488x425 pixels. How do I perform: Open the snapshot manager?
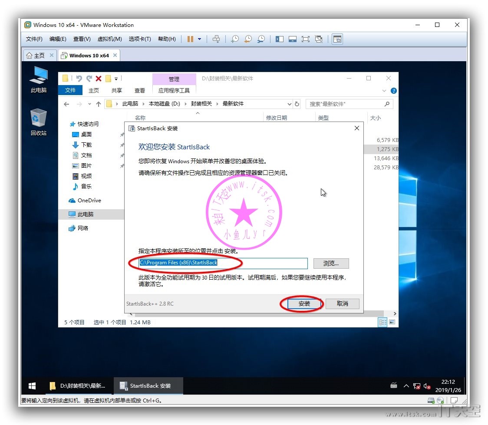[x=261, y=39]
